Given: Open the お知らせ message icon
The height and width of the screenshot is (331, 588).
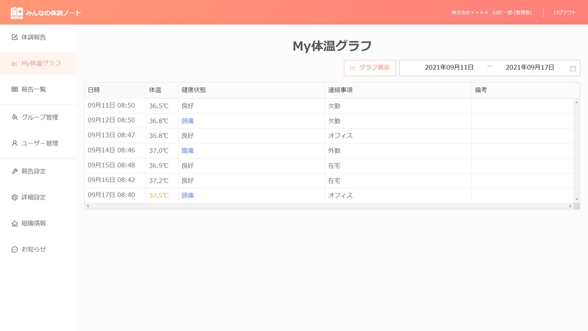Looking at the screenshot, I should pyautogui.click(x=15, y=250).
